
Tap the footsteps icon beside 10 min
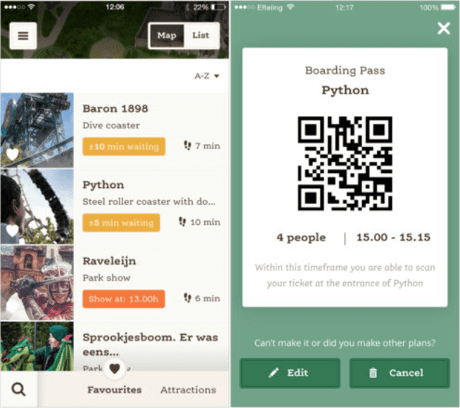point(182,222)
